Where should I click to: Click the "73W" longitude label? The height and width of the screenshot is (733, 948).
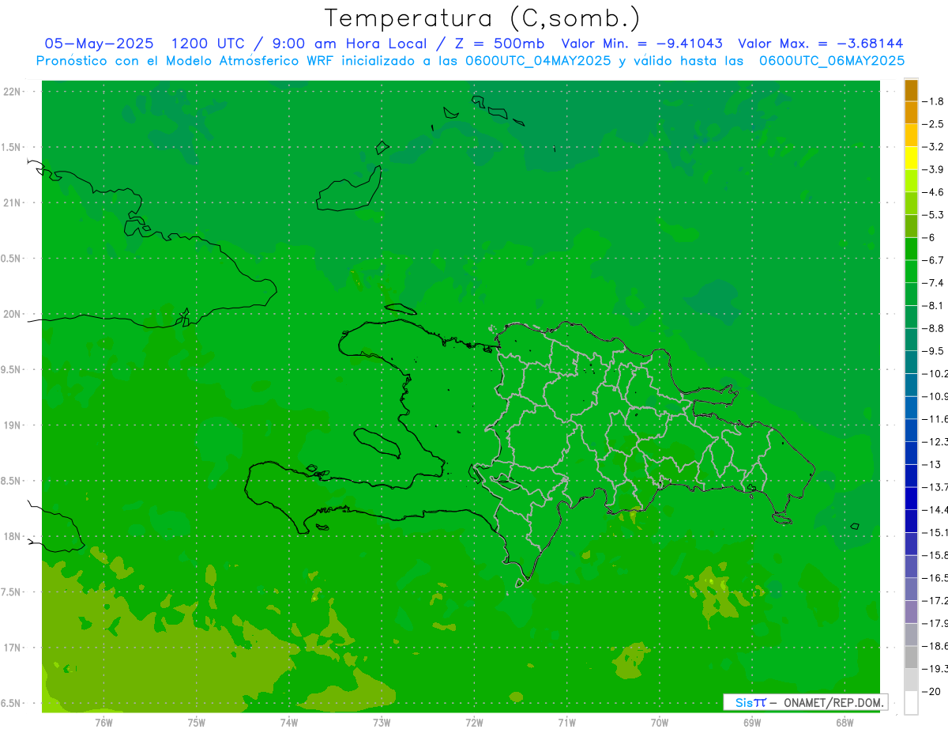(382, 722)
